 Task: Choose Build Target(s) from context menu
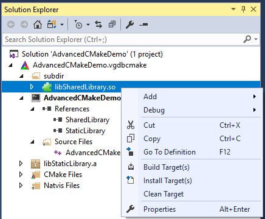coord(167,167)
